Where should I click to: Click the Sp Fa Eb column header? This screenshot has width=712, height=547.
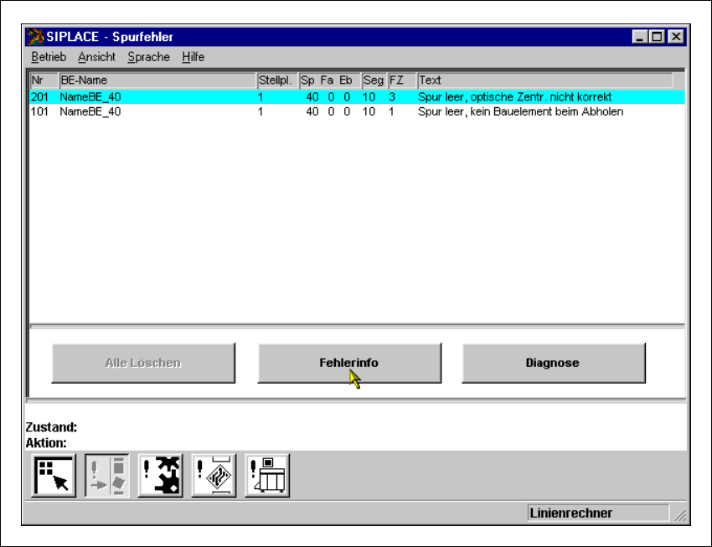[x=330, y=80]
